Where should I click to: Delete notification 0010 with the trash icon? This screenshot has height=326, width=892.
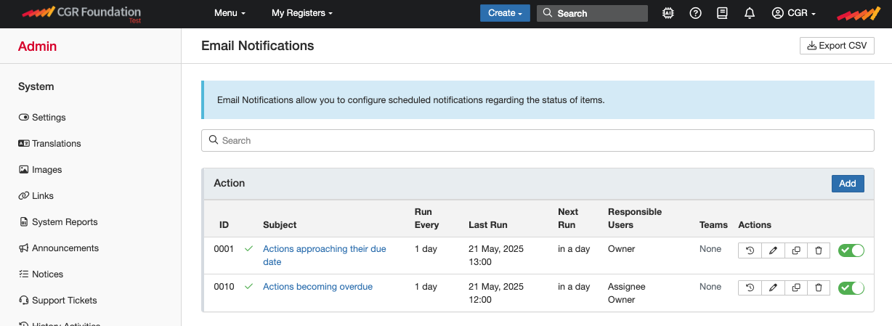[819, 288]
